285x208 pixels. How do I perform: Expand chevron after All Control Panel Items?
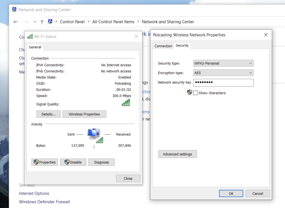point(138,21)
